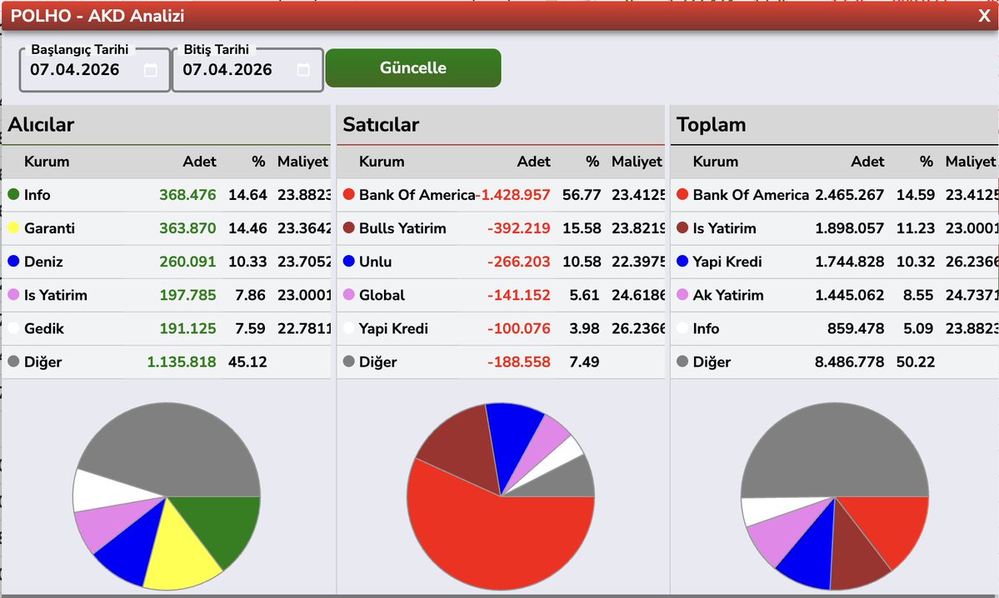The image size is (999, 598).
Task: Click the Info percentage 14.64
Action: (x=247, y=195)
